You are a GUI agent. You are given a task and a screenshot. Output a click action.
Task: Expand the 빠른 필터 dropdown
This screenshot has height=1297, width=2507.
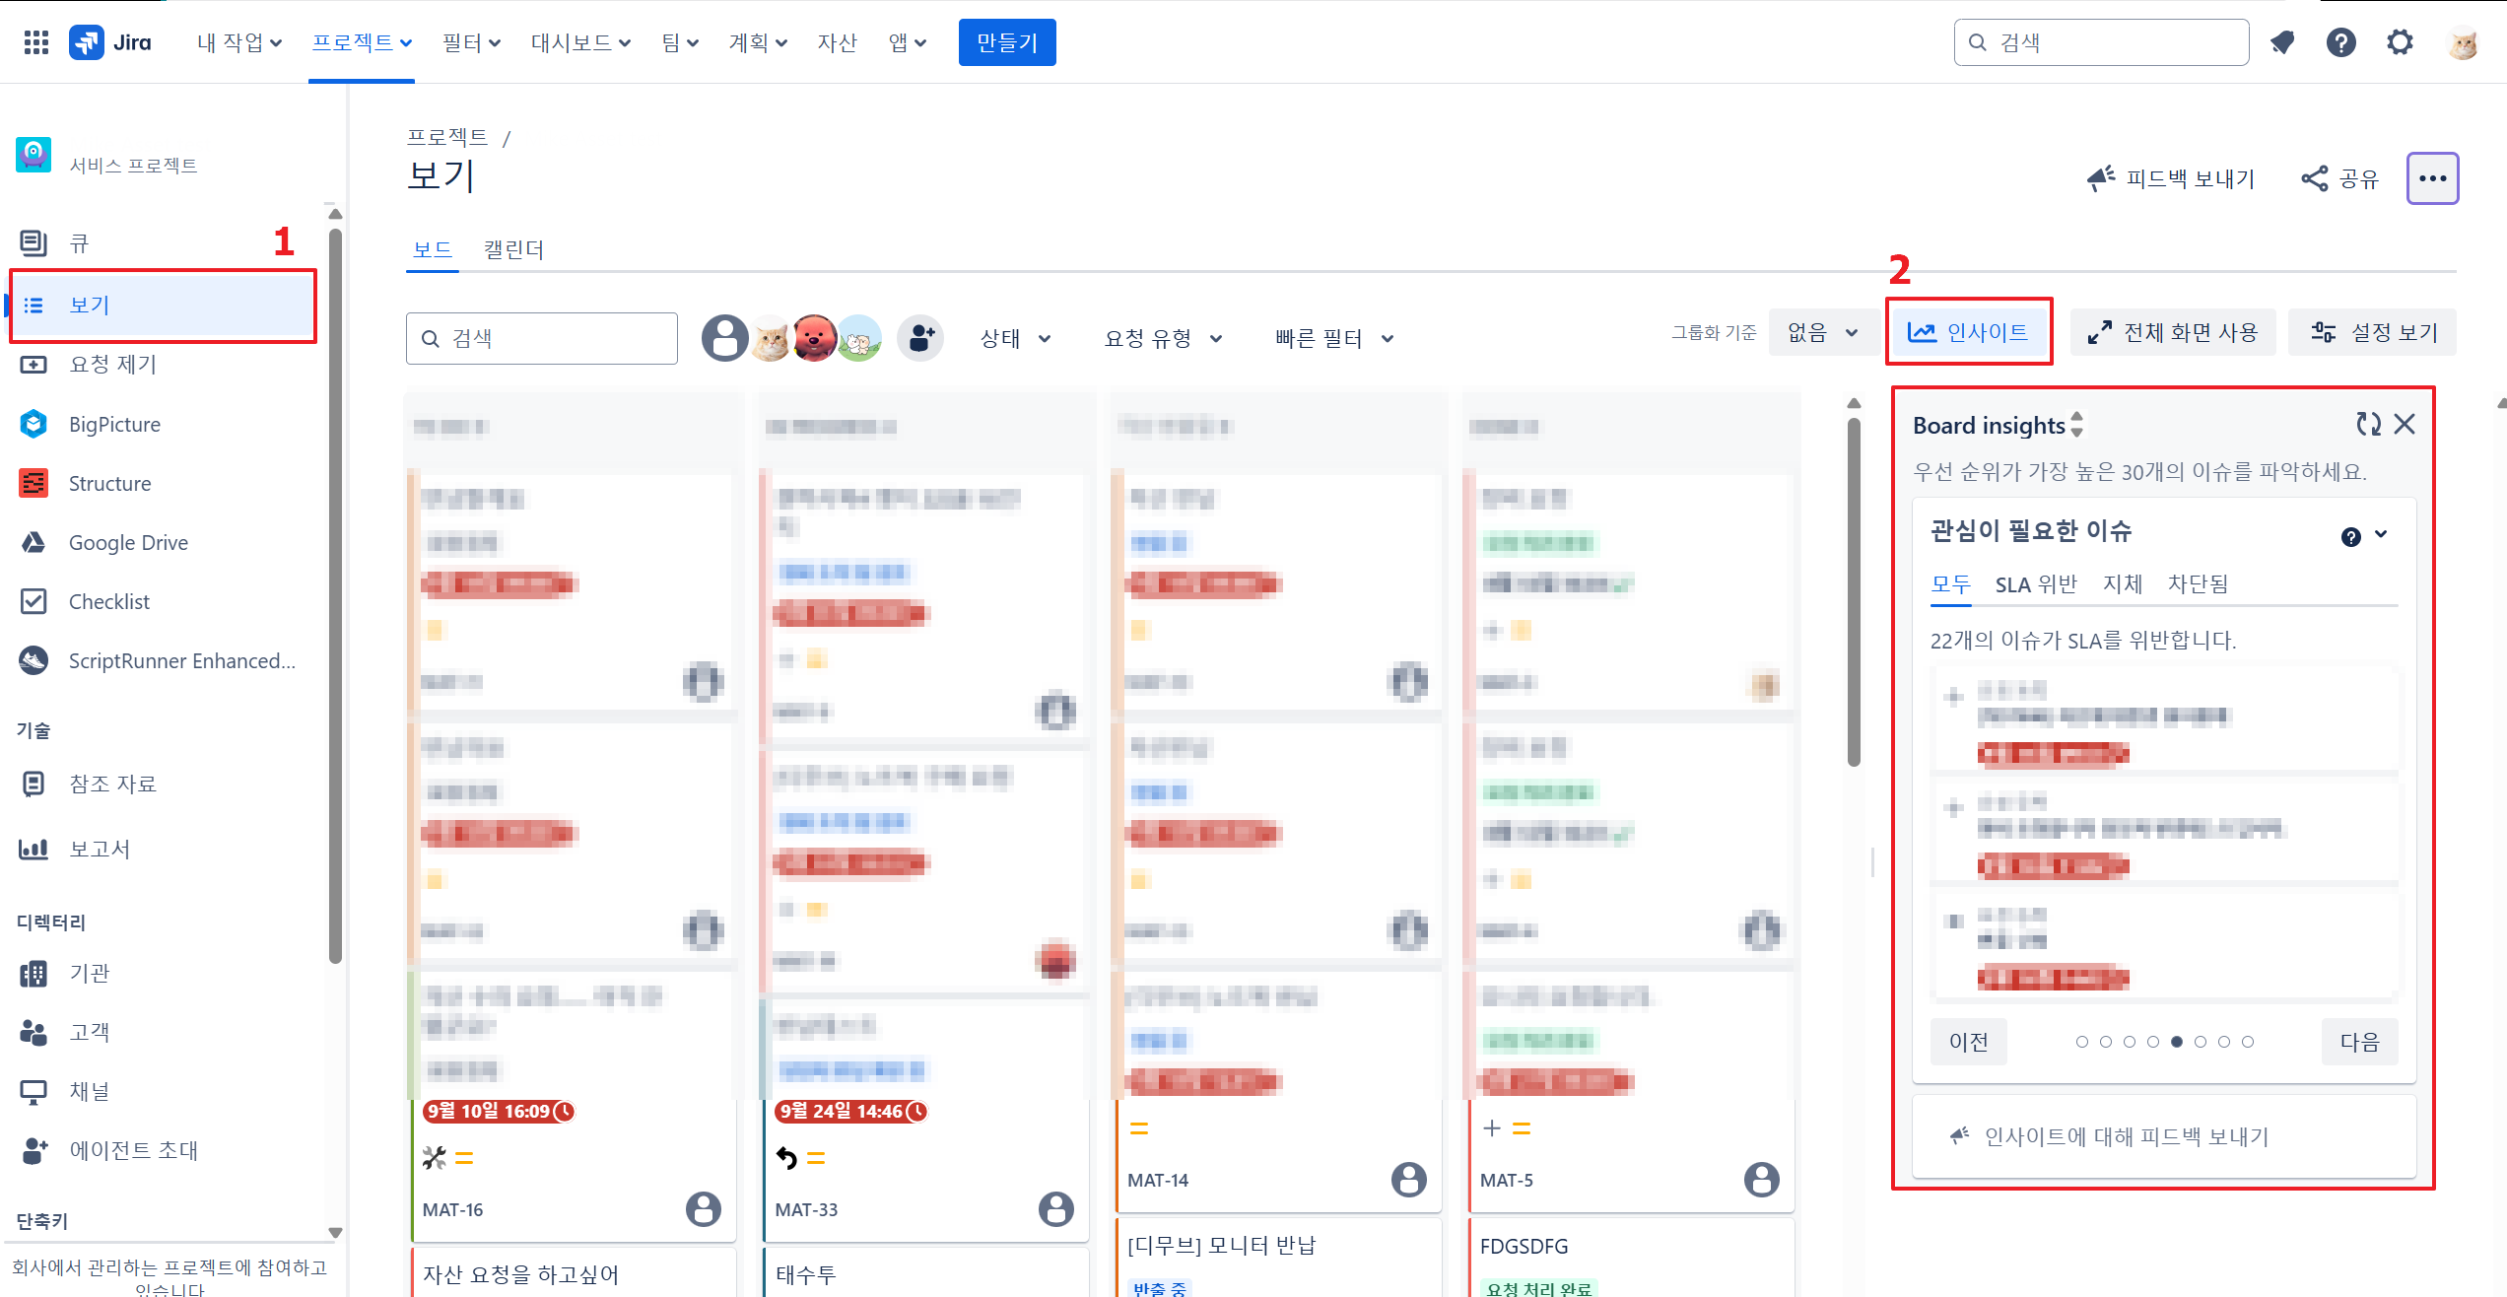pos(1334,338)
